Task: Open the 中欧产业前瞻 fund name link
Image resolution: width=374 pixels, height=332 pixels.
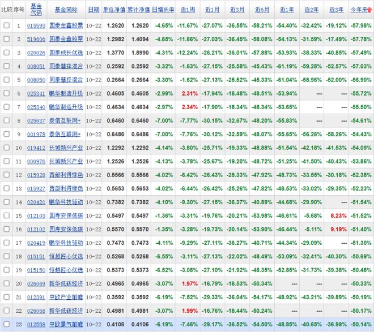Action: [66, 297]
